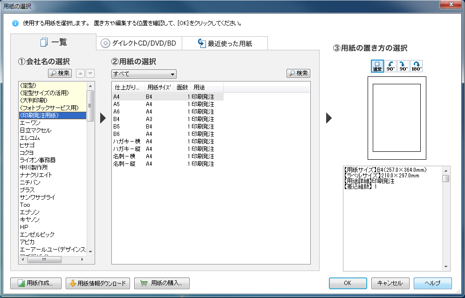
Task: Rotate paper 90° clockwise
Action: 403,66
